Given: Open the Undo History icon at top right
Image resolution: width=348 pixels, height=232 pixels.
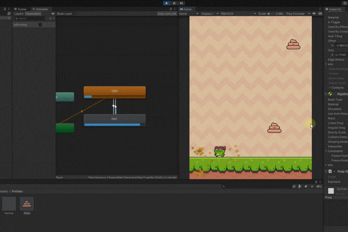Looking at the screenshot, I should [345, 3].
